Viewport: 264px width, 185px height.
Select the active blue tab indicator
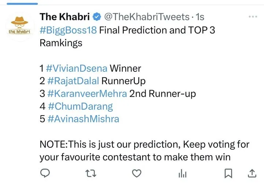pyautogui.click(x=22, y=4)
